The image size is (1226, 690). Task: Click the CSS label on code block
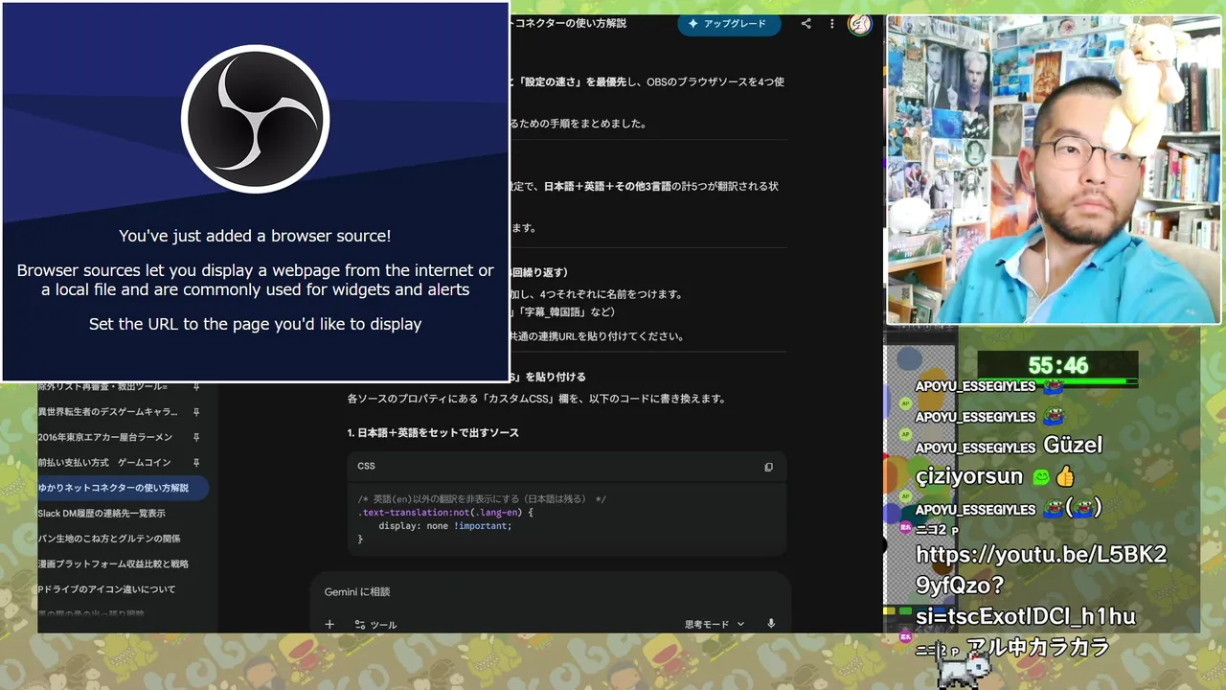click(x=366, y=467)
